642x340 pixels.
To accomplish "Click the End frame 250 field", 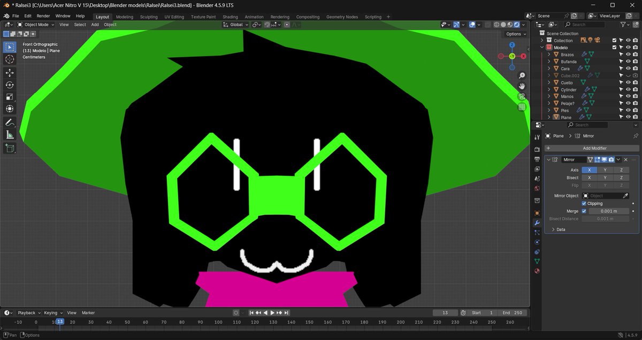I will [513, 313].
